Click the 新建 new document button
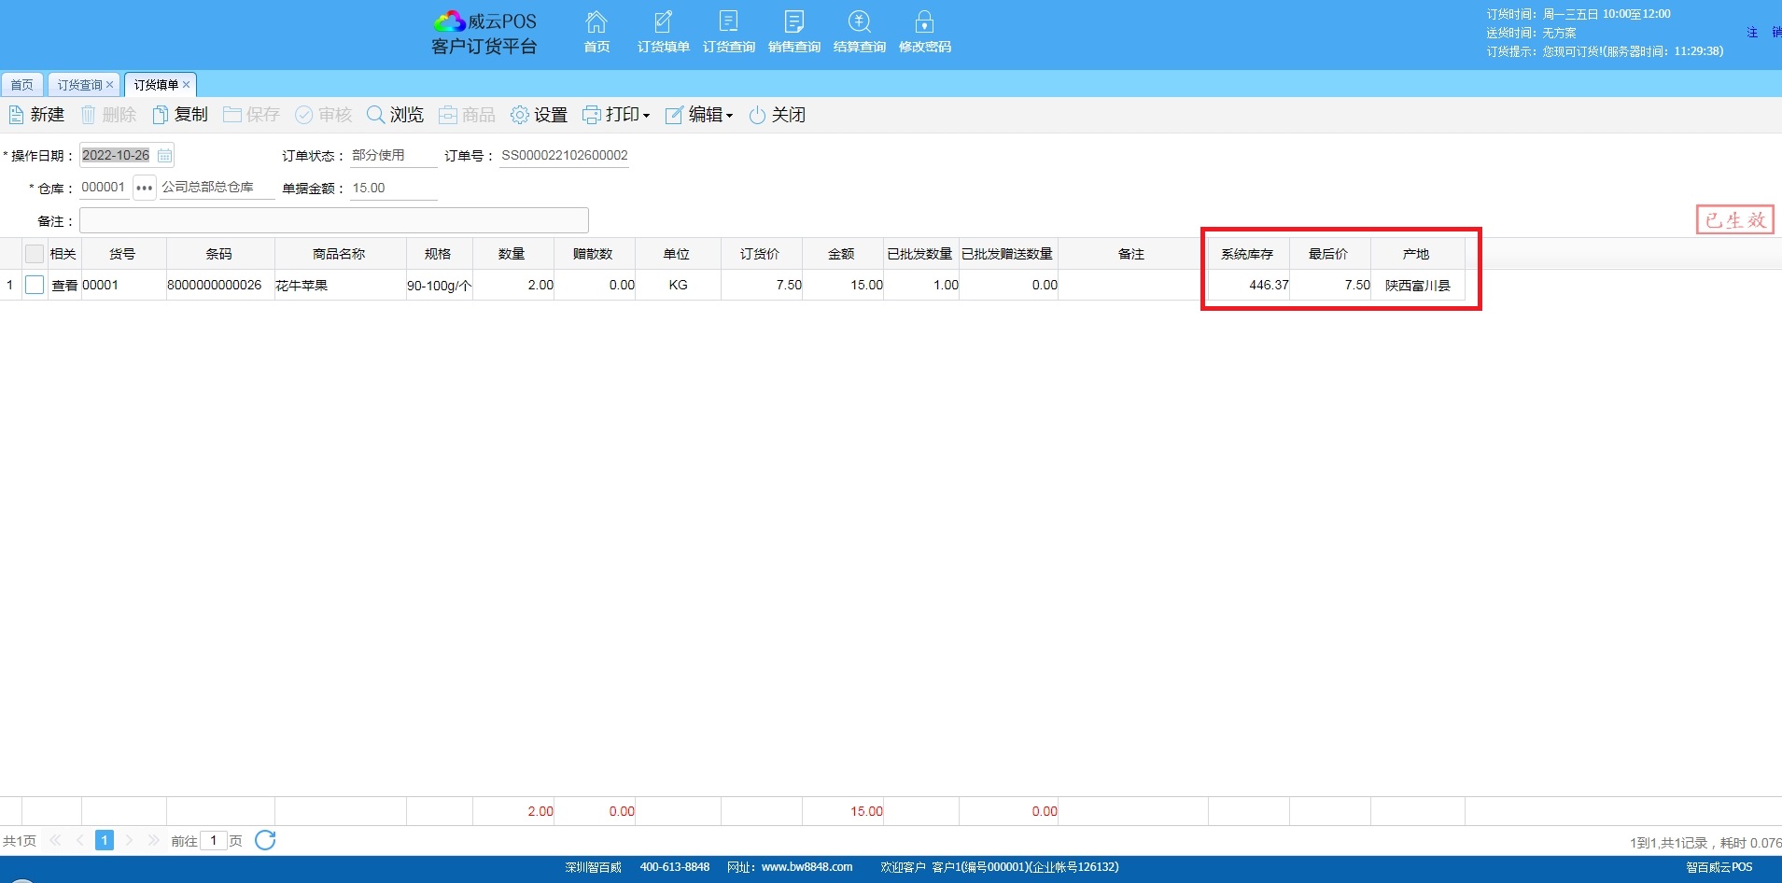1782x883 pixels. (x=37, y=115)
